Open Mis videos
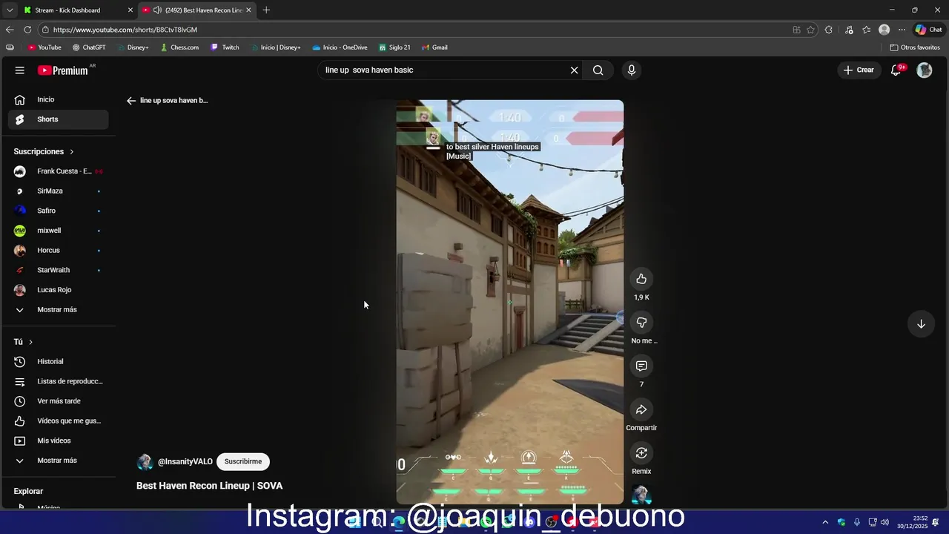 click(x=58, y=441)
